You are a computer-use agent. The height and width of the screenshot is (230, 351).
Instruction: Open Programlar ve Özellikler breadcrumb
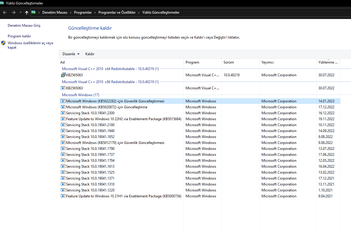pos(117,12)
